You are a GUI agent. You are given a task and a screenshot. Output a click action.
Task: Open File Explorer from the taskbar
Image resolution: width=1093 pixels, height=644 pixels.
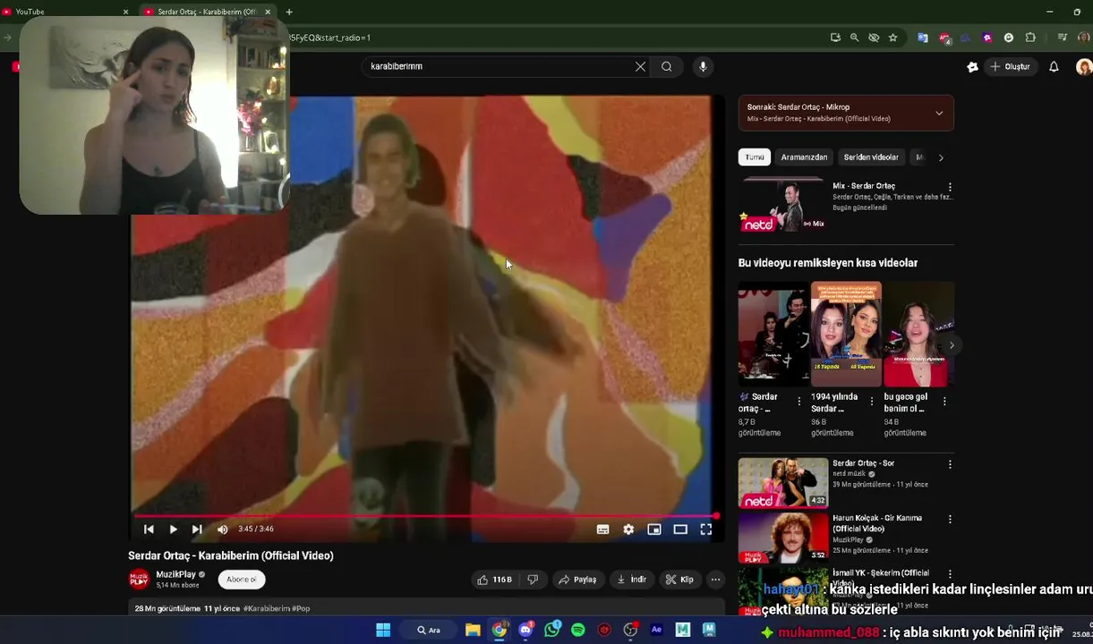click(x=473, y=631)
